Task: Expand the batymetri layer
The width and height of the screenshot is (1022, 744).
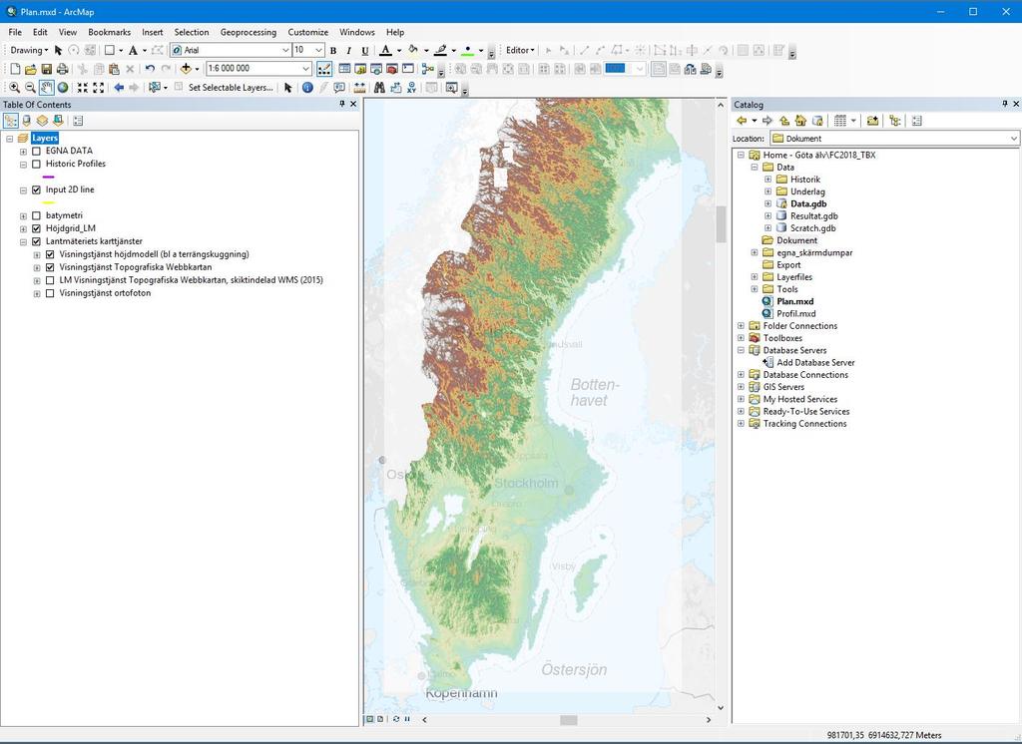Action: click(x=24, y=215)
